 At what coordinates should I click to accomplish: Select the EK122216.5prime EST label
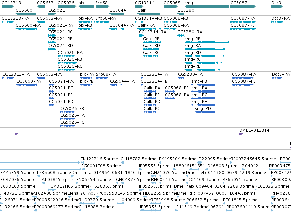coord(99,159)
